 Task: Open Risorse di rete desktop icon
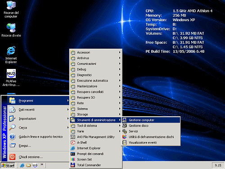[11, 30]
